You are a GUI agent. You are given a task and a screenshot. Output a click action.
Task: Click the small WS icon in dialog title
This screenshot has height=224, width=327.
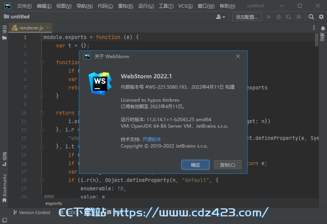87,56
